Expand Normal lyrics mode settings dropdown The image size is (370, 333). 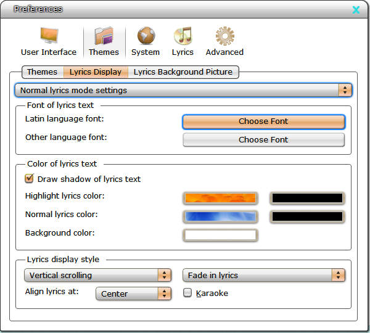point(183,90)
